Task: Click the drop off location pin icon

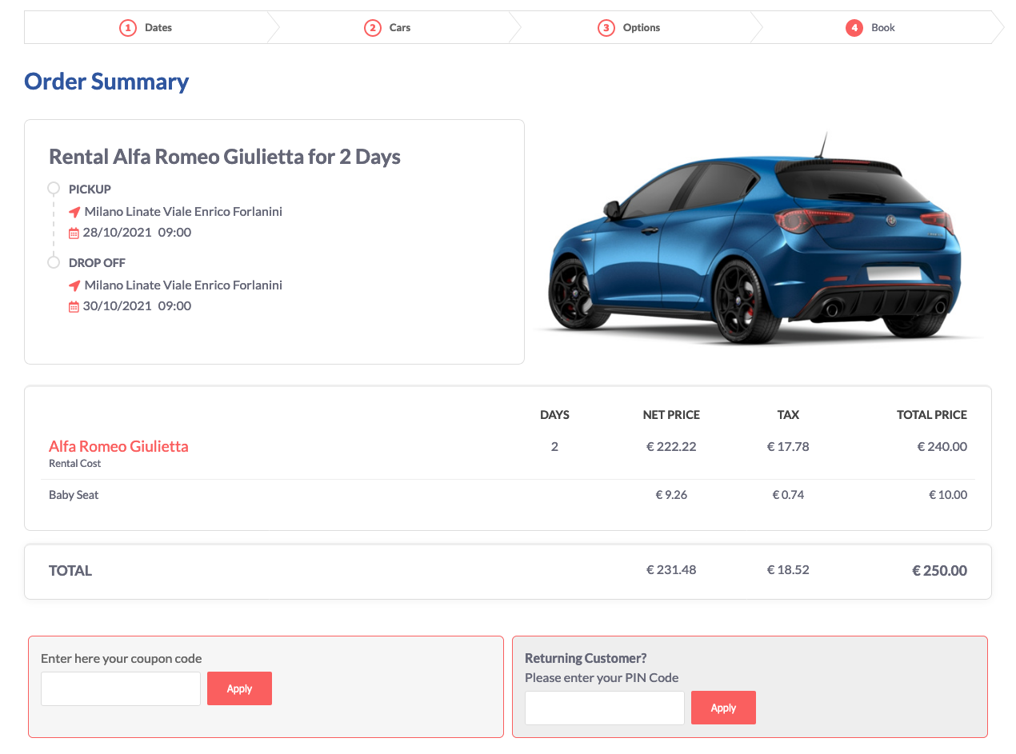Action: (73, 285)
